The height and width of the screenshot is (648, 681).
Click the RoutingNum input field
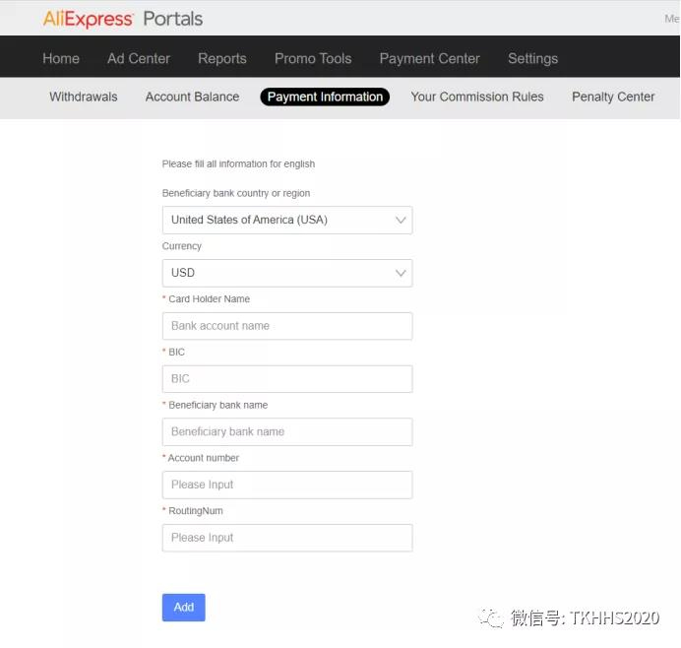(x=287, y=538)
